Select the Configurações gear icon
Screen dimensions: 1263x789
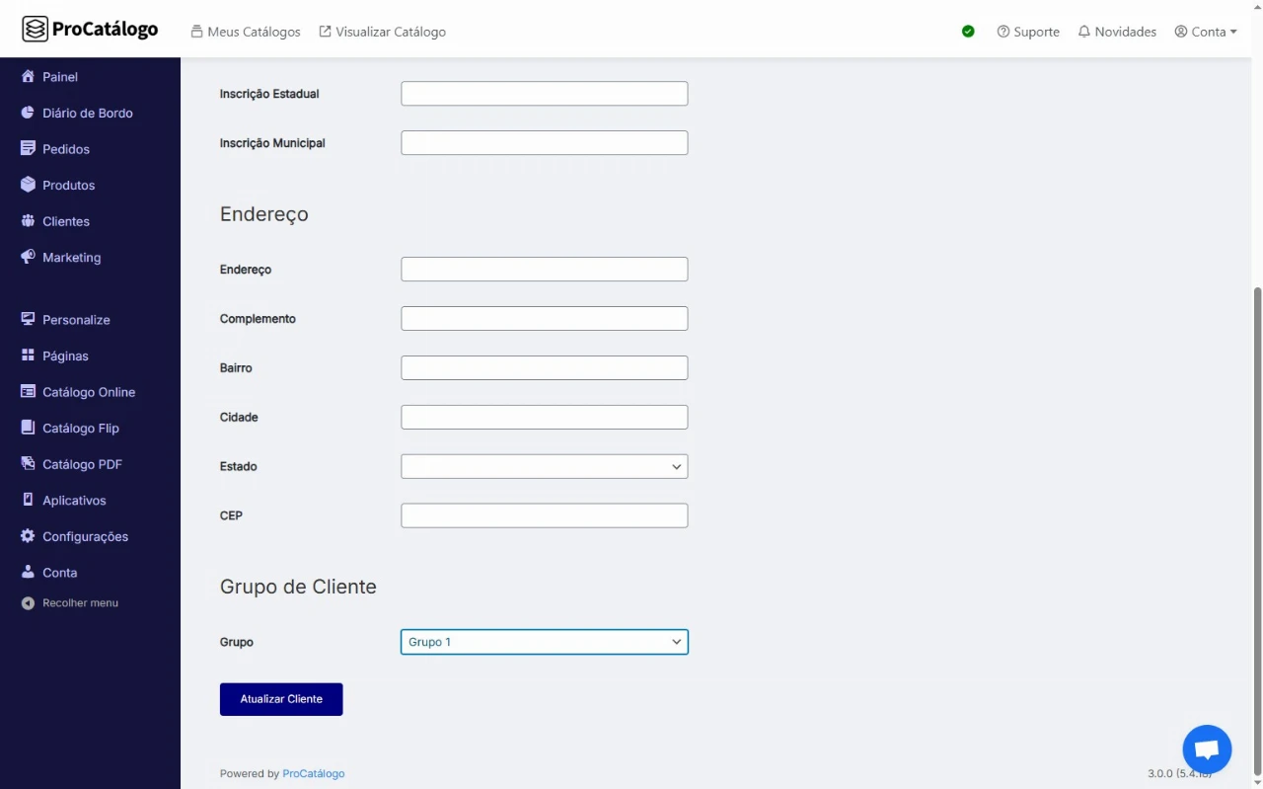tap(28, 536)
